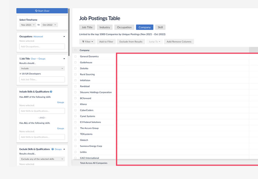This screenshot has width=258, height=179.
Task: Check the Guidehouse row checkbox
Action: (x=75, y=62)
